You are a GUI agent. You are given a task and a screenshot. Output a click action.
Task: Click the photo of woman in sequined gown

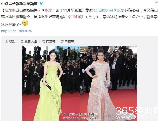[108, 83]
